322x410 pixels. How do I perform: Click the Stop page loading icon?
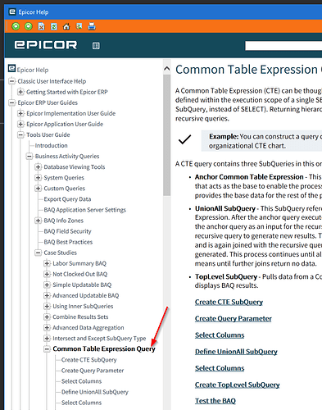pos(41,26)
